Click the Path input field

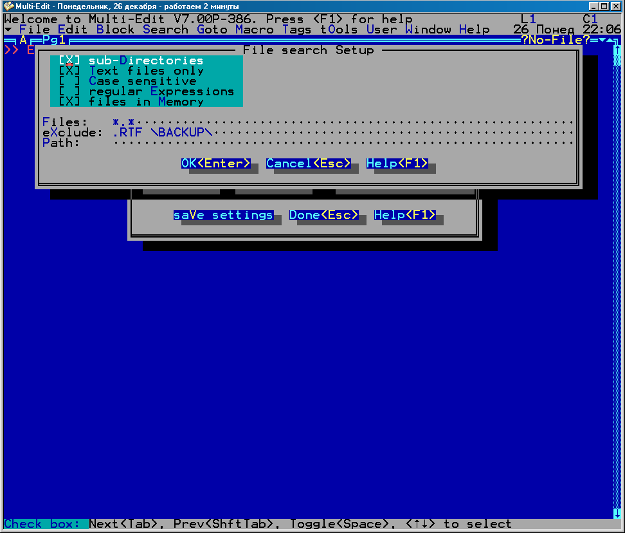pos(343,143)
